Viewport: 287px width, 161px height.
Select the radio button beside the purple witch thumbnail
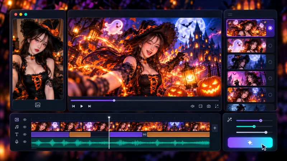pyautogui.click(x=270, y=78)
